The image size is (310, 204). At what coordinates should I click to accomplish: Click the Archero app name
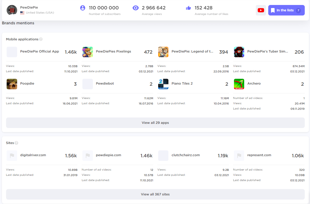(254, 83)
